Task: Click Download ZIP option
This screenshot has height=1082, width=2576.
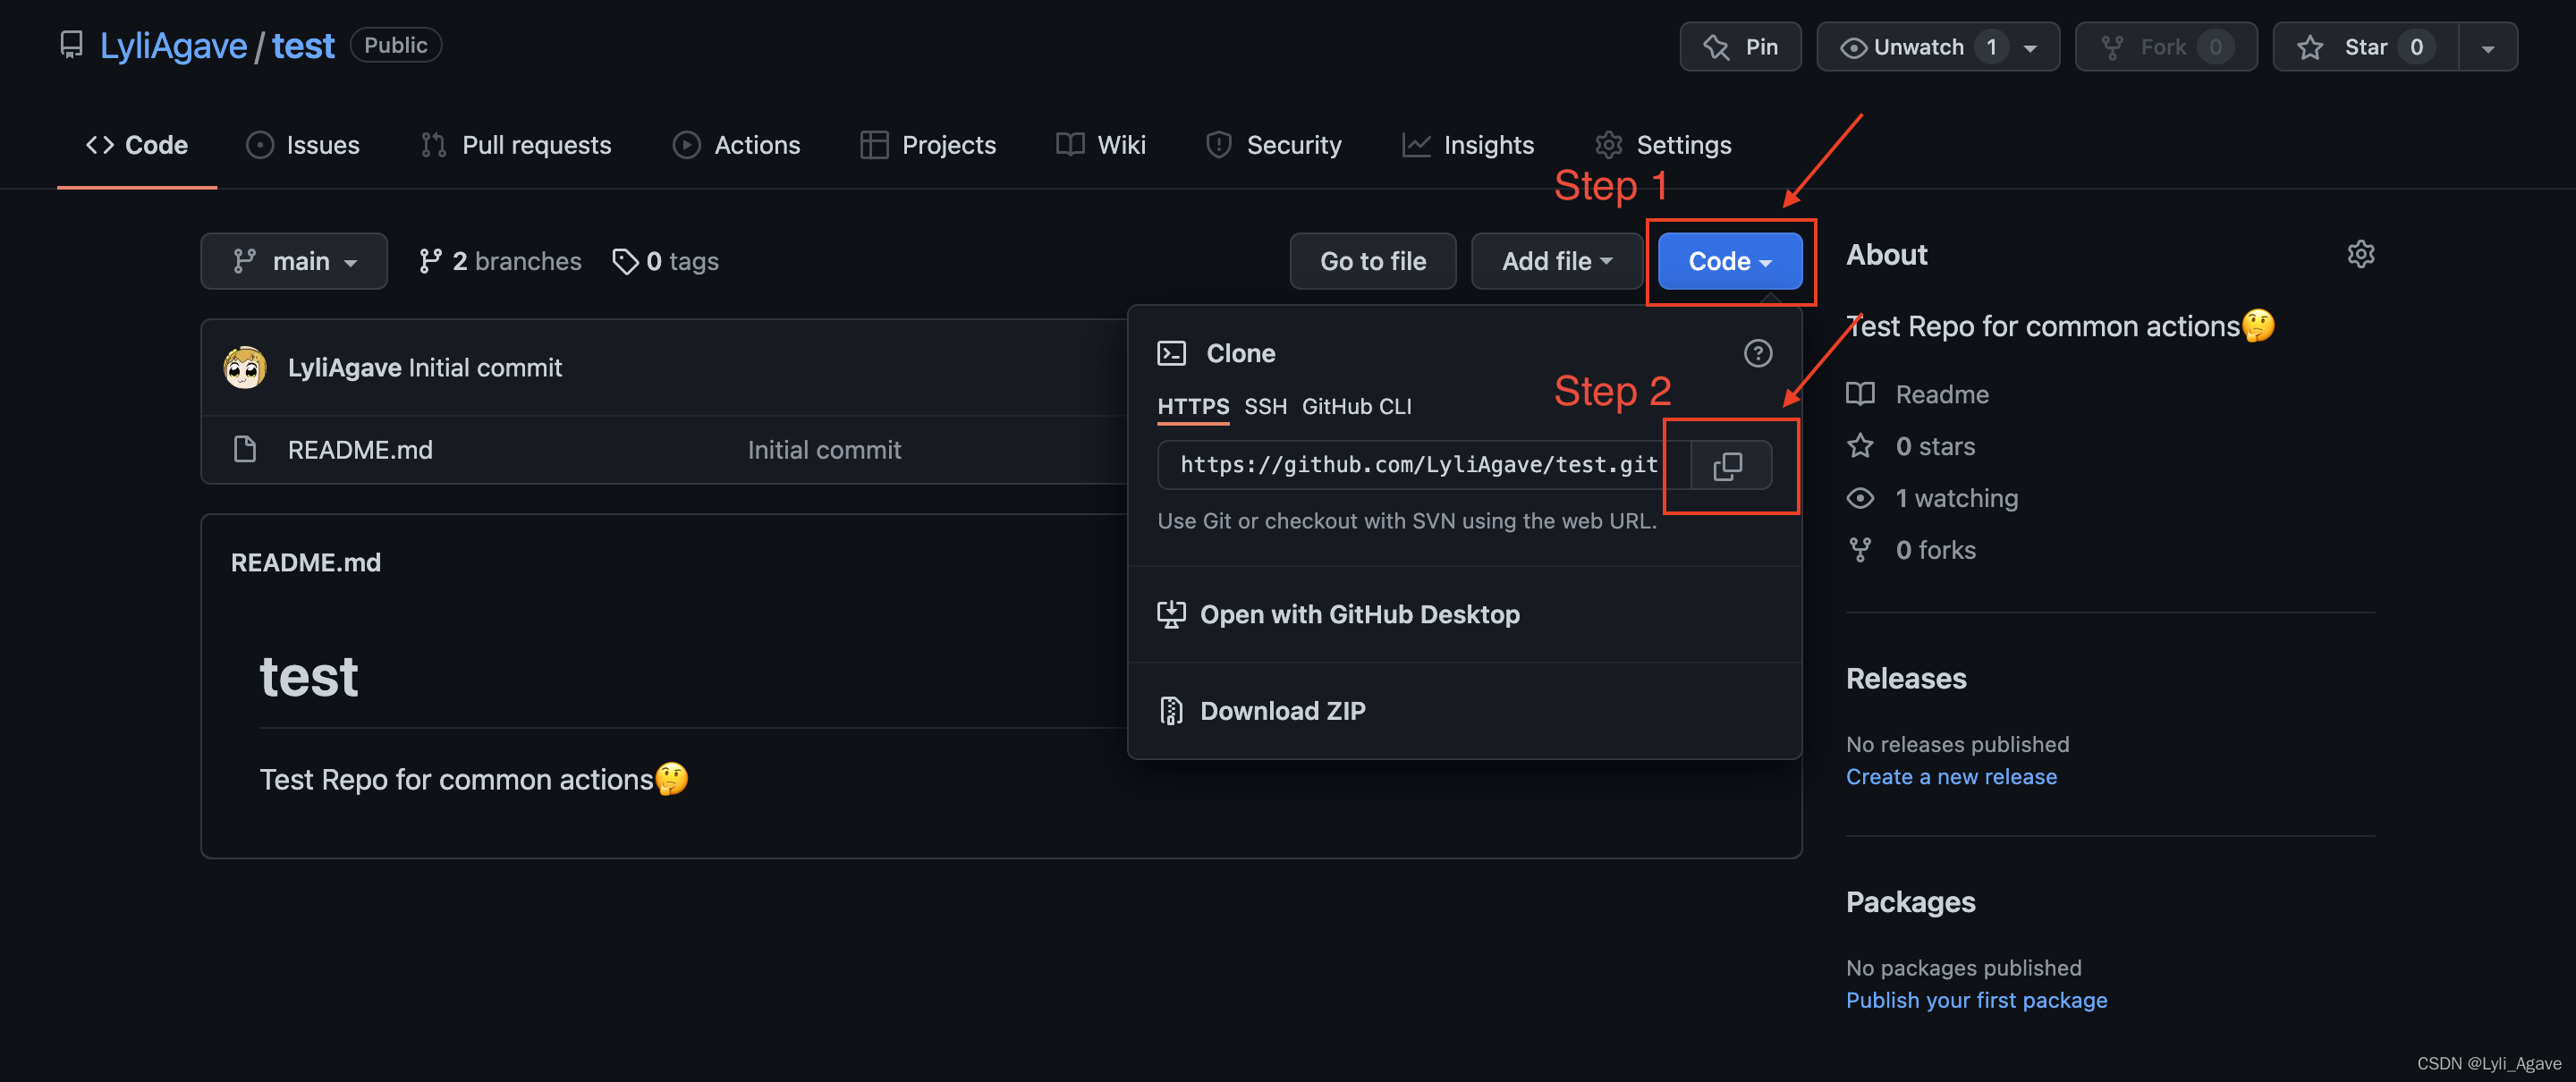Action: tap(1282, 711)
